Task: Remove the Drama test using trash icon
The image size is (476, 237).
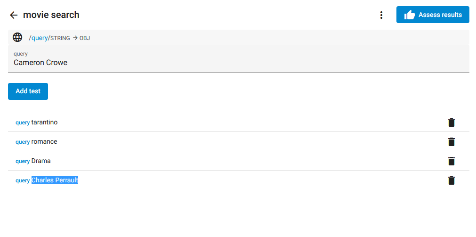Action: [452, 161]
